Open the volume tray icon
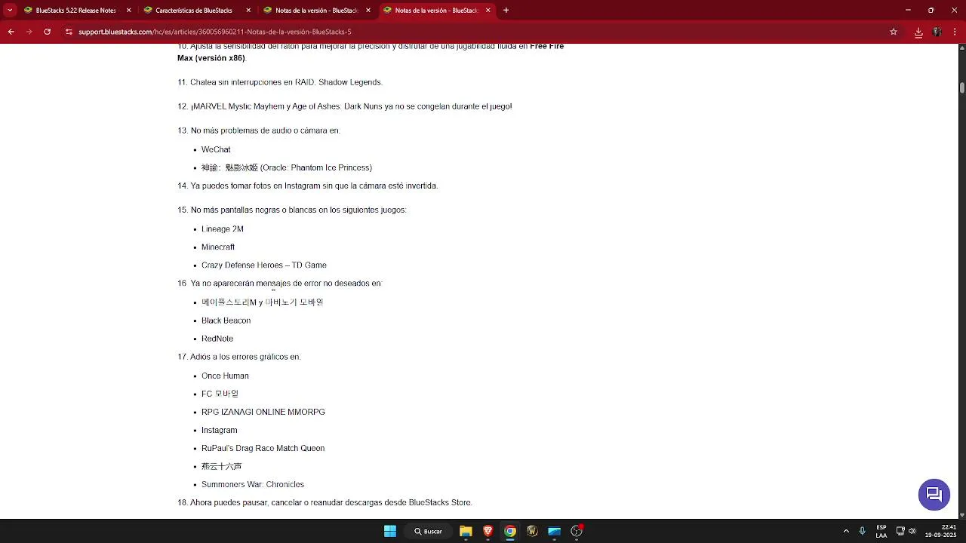Image resolution: width=966 pixels, height=543 pixels. coord(912,531)
